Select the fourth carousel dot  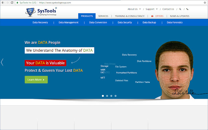[x=115, y=96]
